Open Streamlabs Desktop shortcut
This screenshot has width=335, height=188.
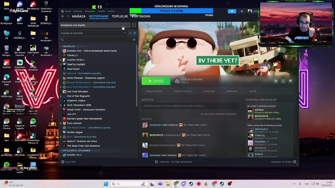[20, 65]
